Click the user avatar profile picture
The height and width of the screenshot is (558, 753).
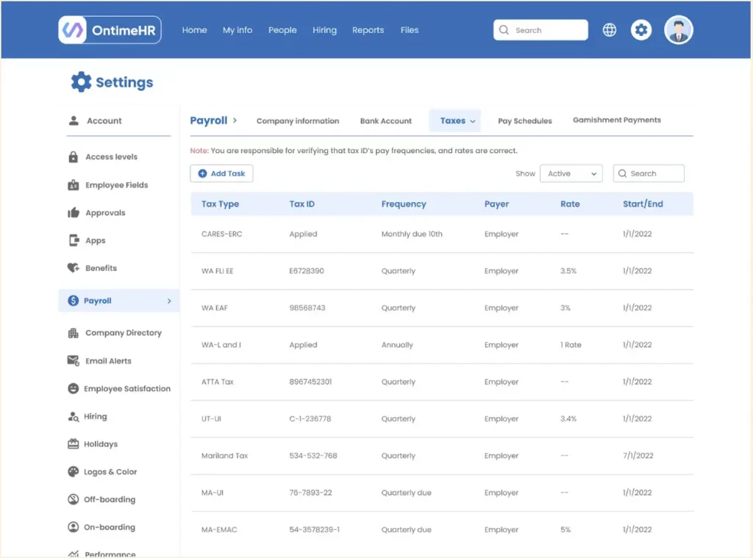tap(679, 30)
